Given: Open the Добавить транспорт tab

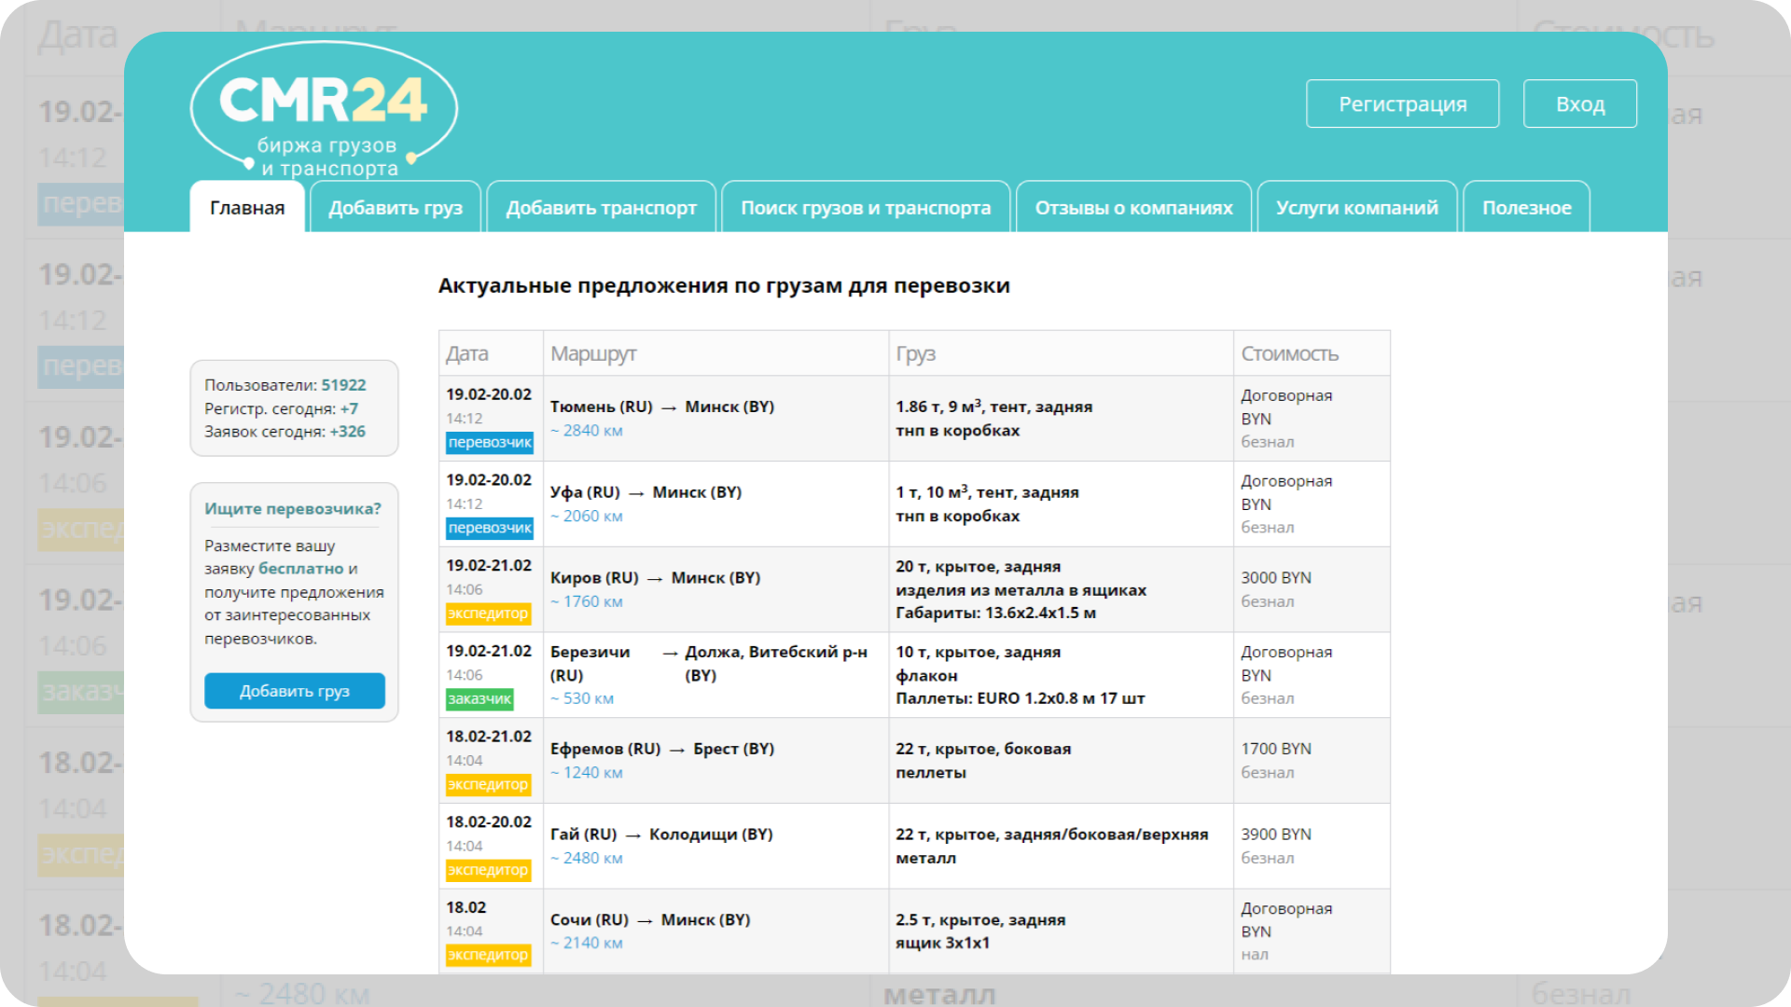Looking at the screenshot, I should click(601, 207).
